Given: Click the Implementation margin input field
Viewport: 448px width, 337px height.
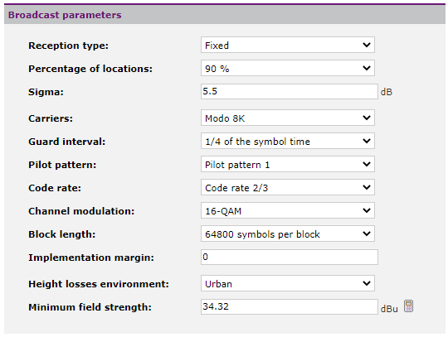Looking at the screenshot, I should [x=290, y=258].
